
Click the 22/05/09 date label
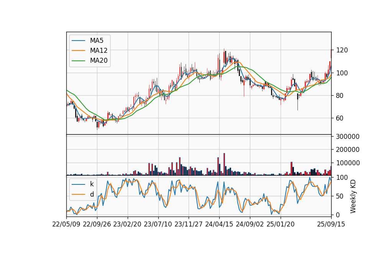click(x=66, y=224)
